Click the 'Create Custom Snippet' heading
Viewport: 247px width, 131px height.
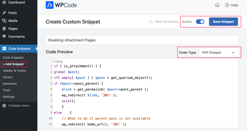pos(73,22)
